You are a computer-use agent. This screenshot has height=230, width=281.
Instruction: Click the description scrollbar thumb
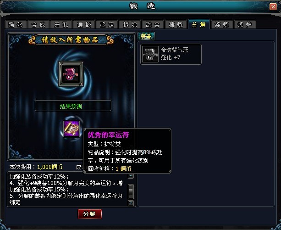point(131,191)
